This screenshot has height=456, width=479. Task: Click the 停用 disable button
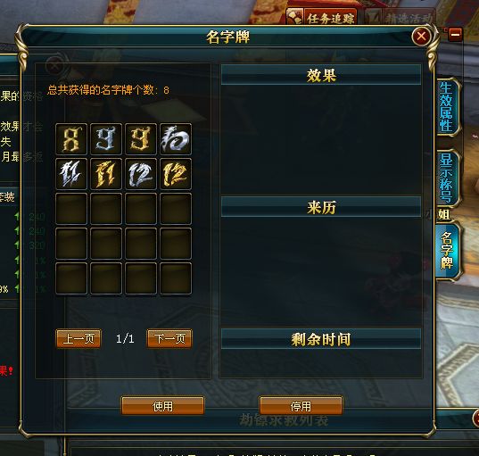click(301, 406)
